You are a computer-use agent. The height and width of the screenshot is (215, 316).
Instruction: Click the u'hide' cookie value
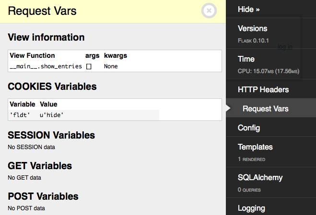51,115
